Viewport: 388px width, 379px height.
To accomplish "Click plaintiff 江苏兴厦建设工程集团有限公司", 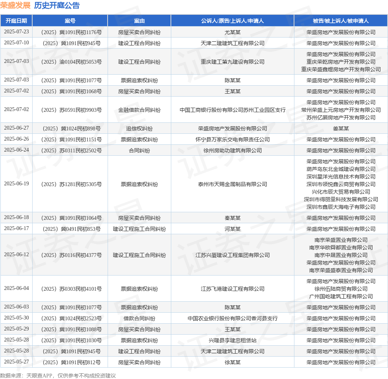I will click(232, 255).
